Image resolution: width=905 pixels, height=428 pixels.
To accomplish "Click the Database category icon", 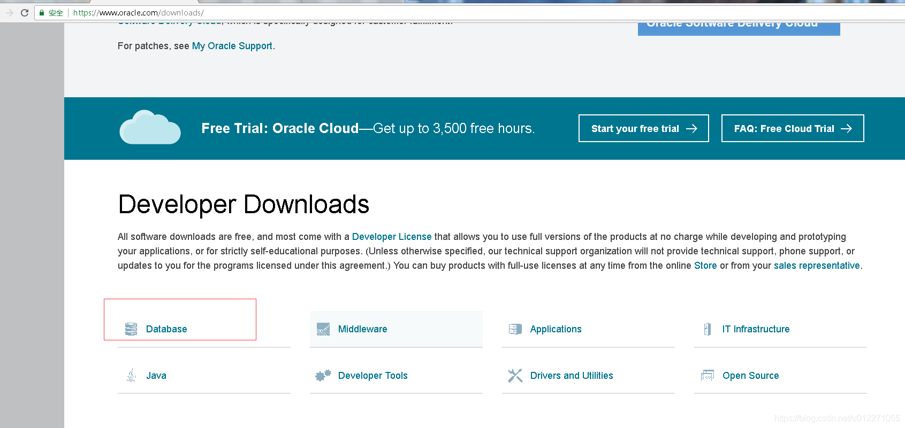I will 131,329.
